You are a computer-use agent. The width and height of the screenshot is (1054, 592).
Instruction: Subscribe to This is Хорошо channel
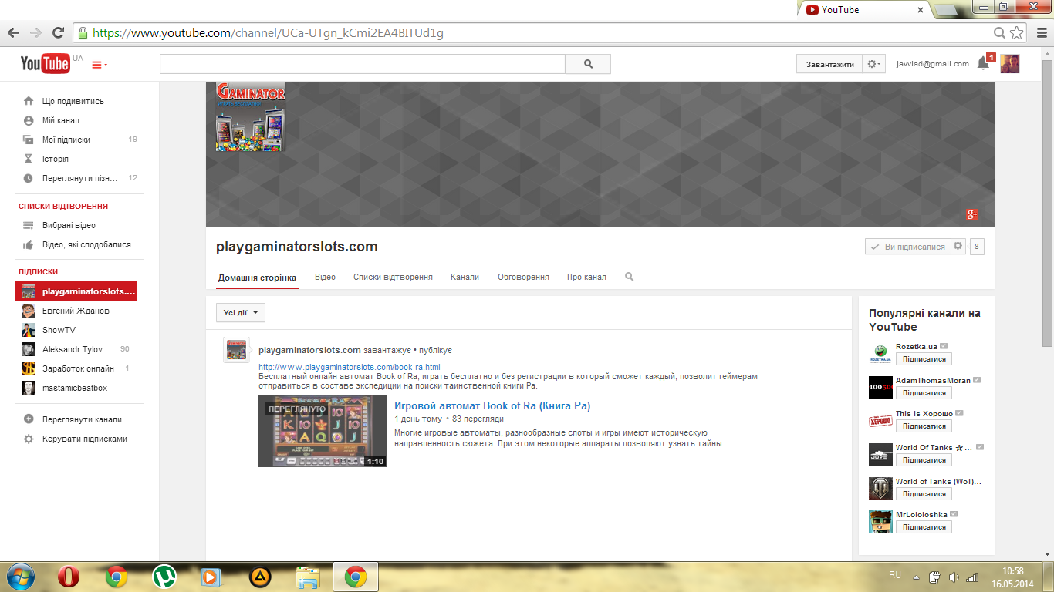pos(924,426)
